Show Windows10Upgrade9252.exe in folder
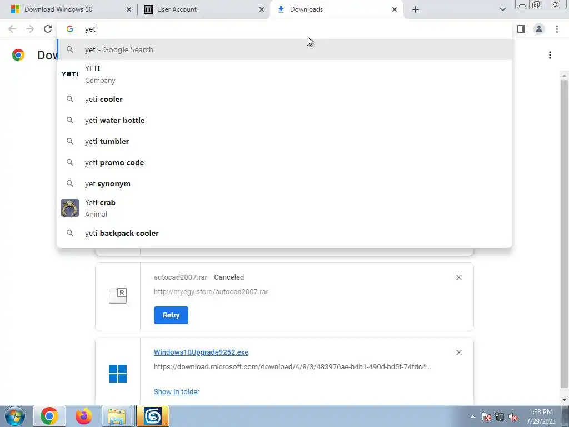The height and width of the screenshot is (427, 569). (177, 392)
